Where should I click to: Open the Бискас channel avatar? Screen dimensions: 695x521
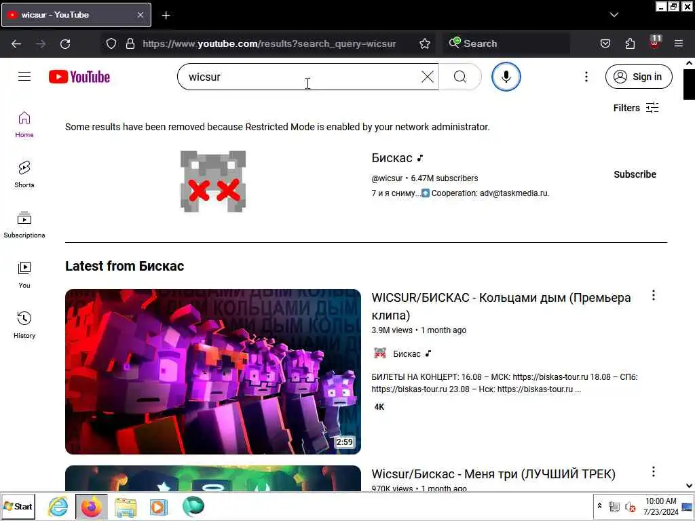click(213, 181)
